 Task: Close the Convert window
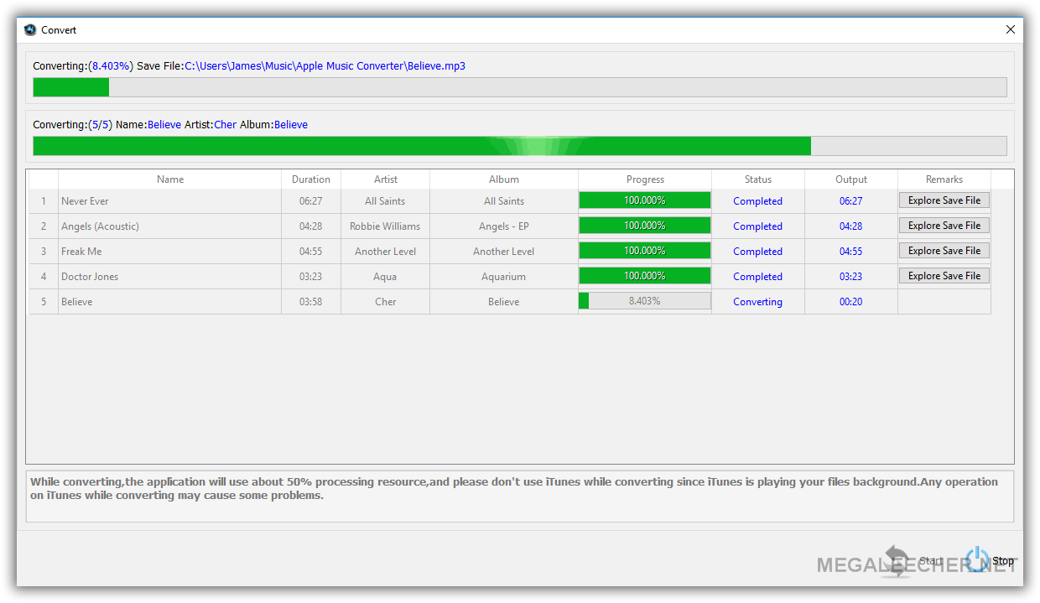(x=1010, y=29)
